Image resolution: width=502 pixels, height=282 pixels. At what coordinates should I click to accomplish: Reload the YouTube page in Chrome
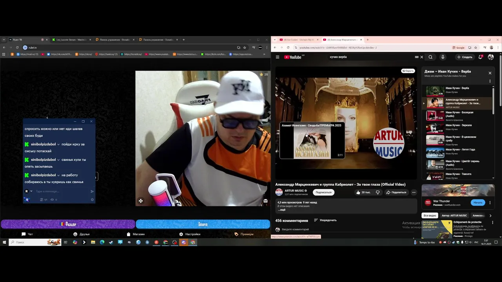coord(288,47)
